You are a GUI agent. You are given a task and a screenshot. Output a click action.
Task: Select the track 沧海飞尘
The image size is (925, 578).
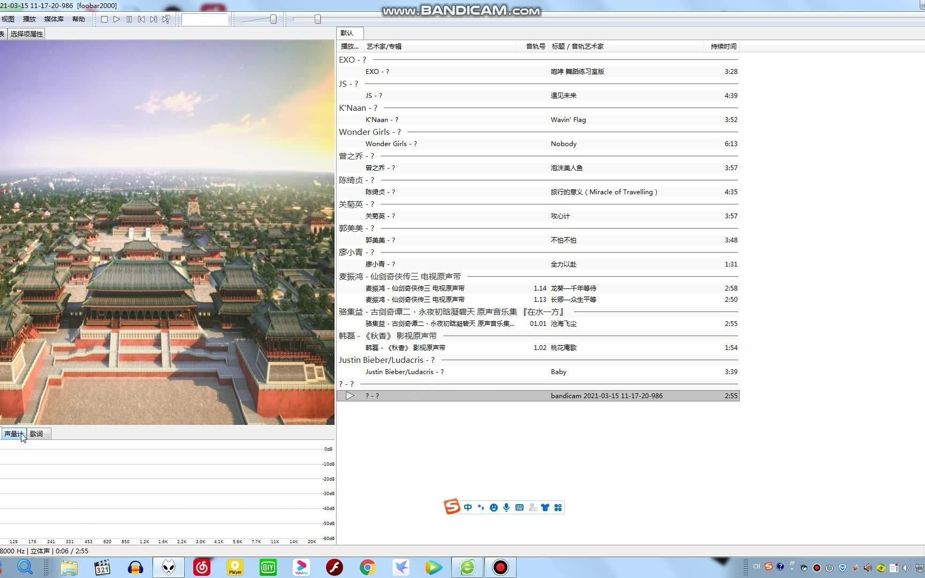point(538,324)
